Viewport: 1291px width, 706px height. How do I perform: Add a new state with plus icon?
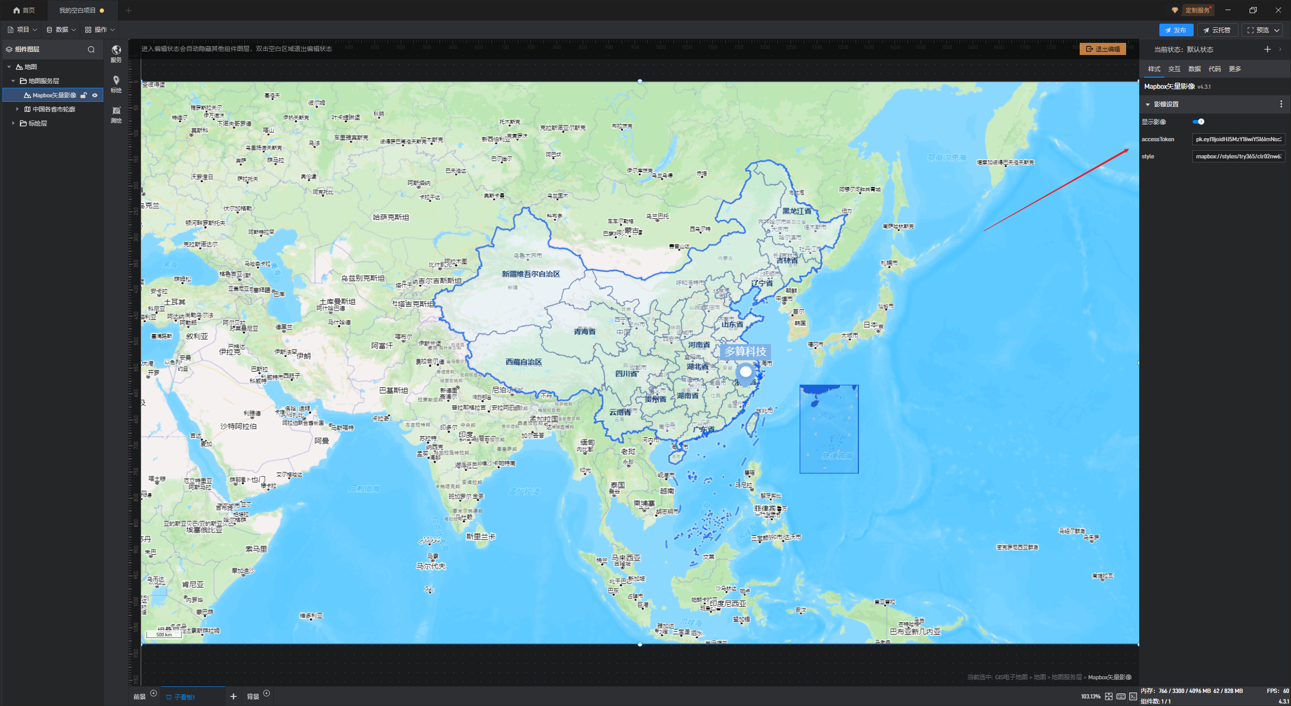point(1267,49)
